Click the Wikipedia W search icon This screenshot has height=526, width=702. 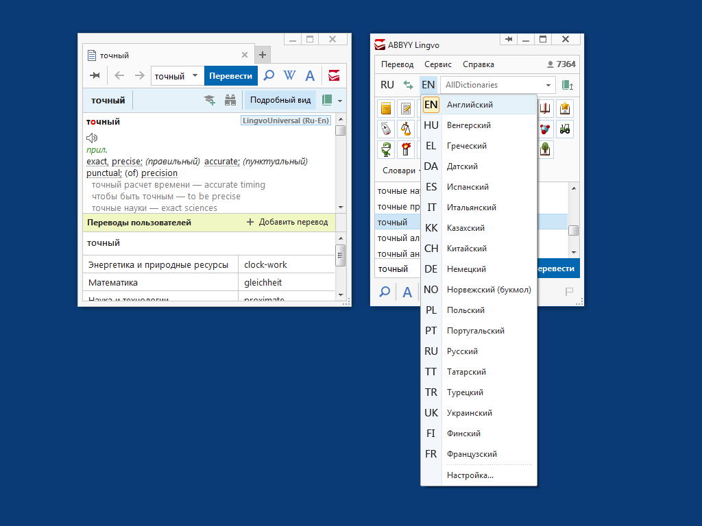[289, 76]
